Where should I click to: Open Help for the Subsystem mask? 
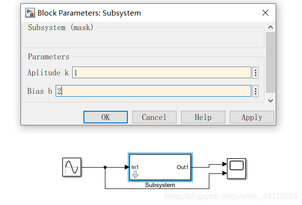(203, 117)
